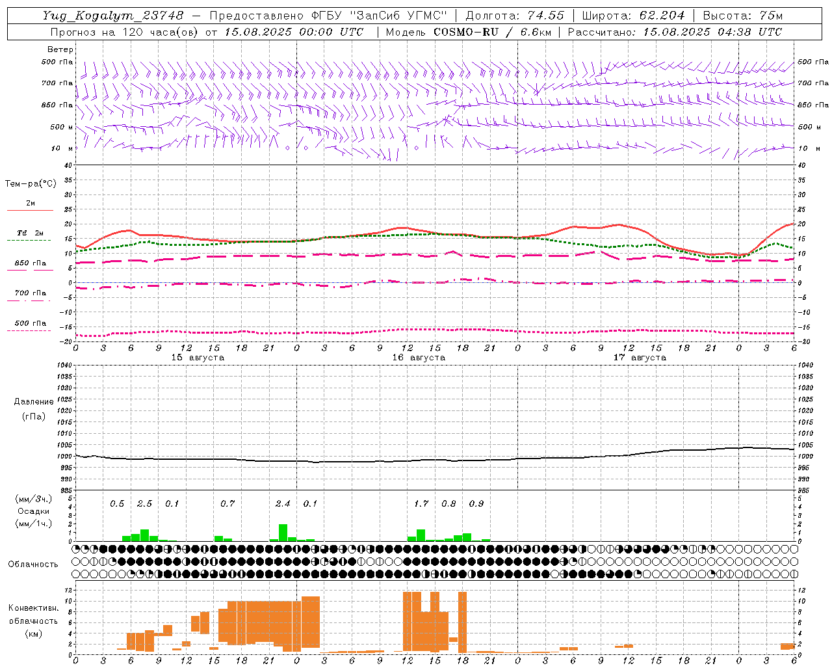The height and width of the screenshot is (666, 832).
Task: Click the Рассчитано: 15.08.2025 04:38 UTC timestamp
Action: [x=675, y=32]
